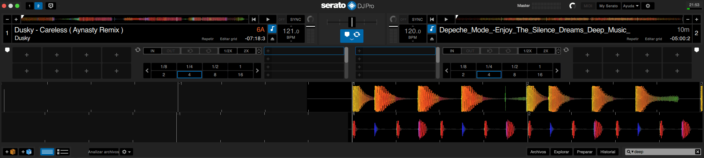This screenshot has width=704, height=158.
Task: Shift deck 2 autoloop range right
Action: 557,71
